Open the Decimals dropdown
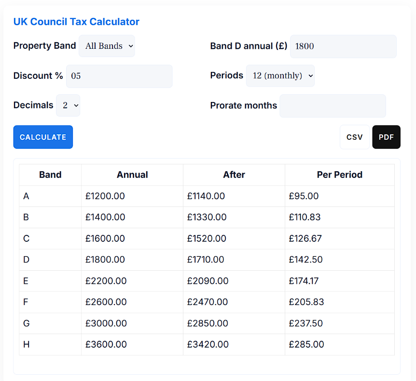Viewport: 416px width, 381px height. 68,105
